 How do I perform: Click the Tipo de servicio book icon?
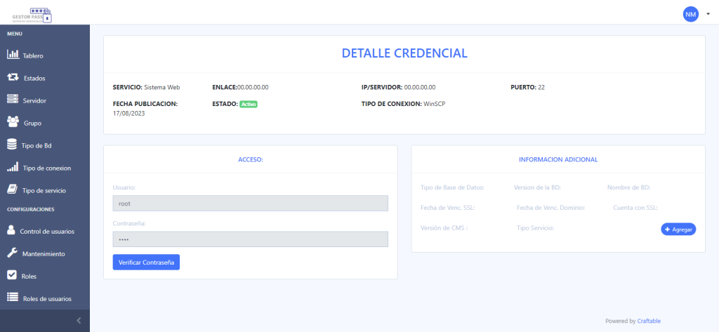(x=11, y=190)
